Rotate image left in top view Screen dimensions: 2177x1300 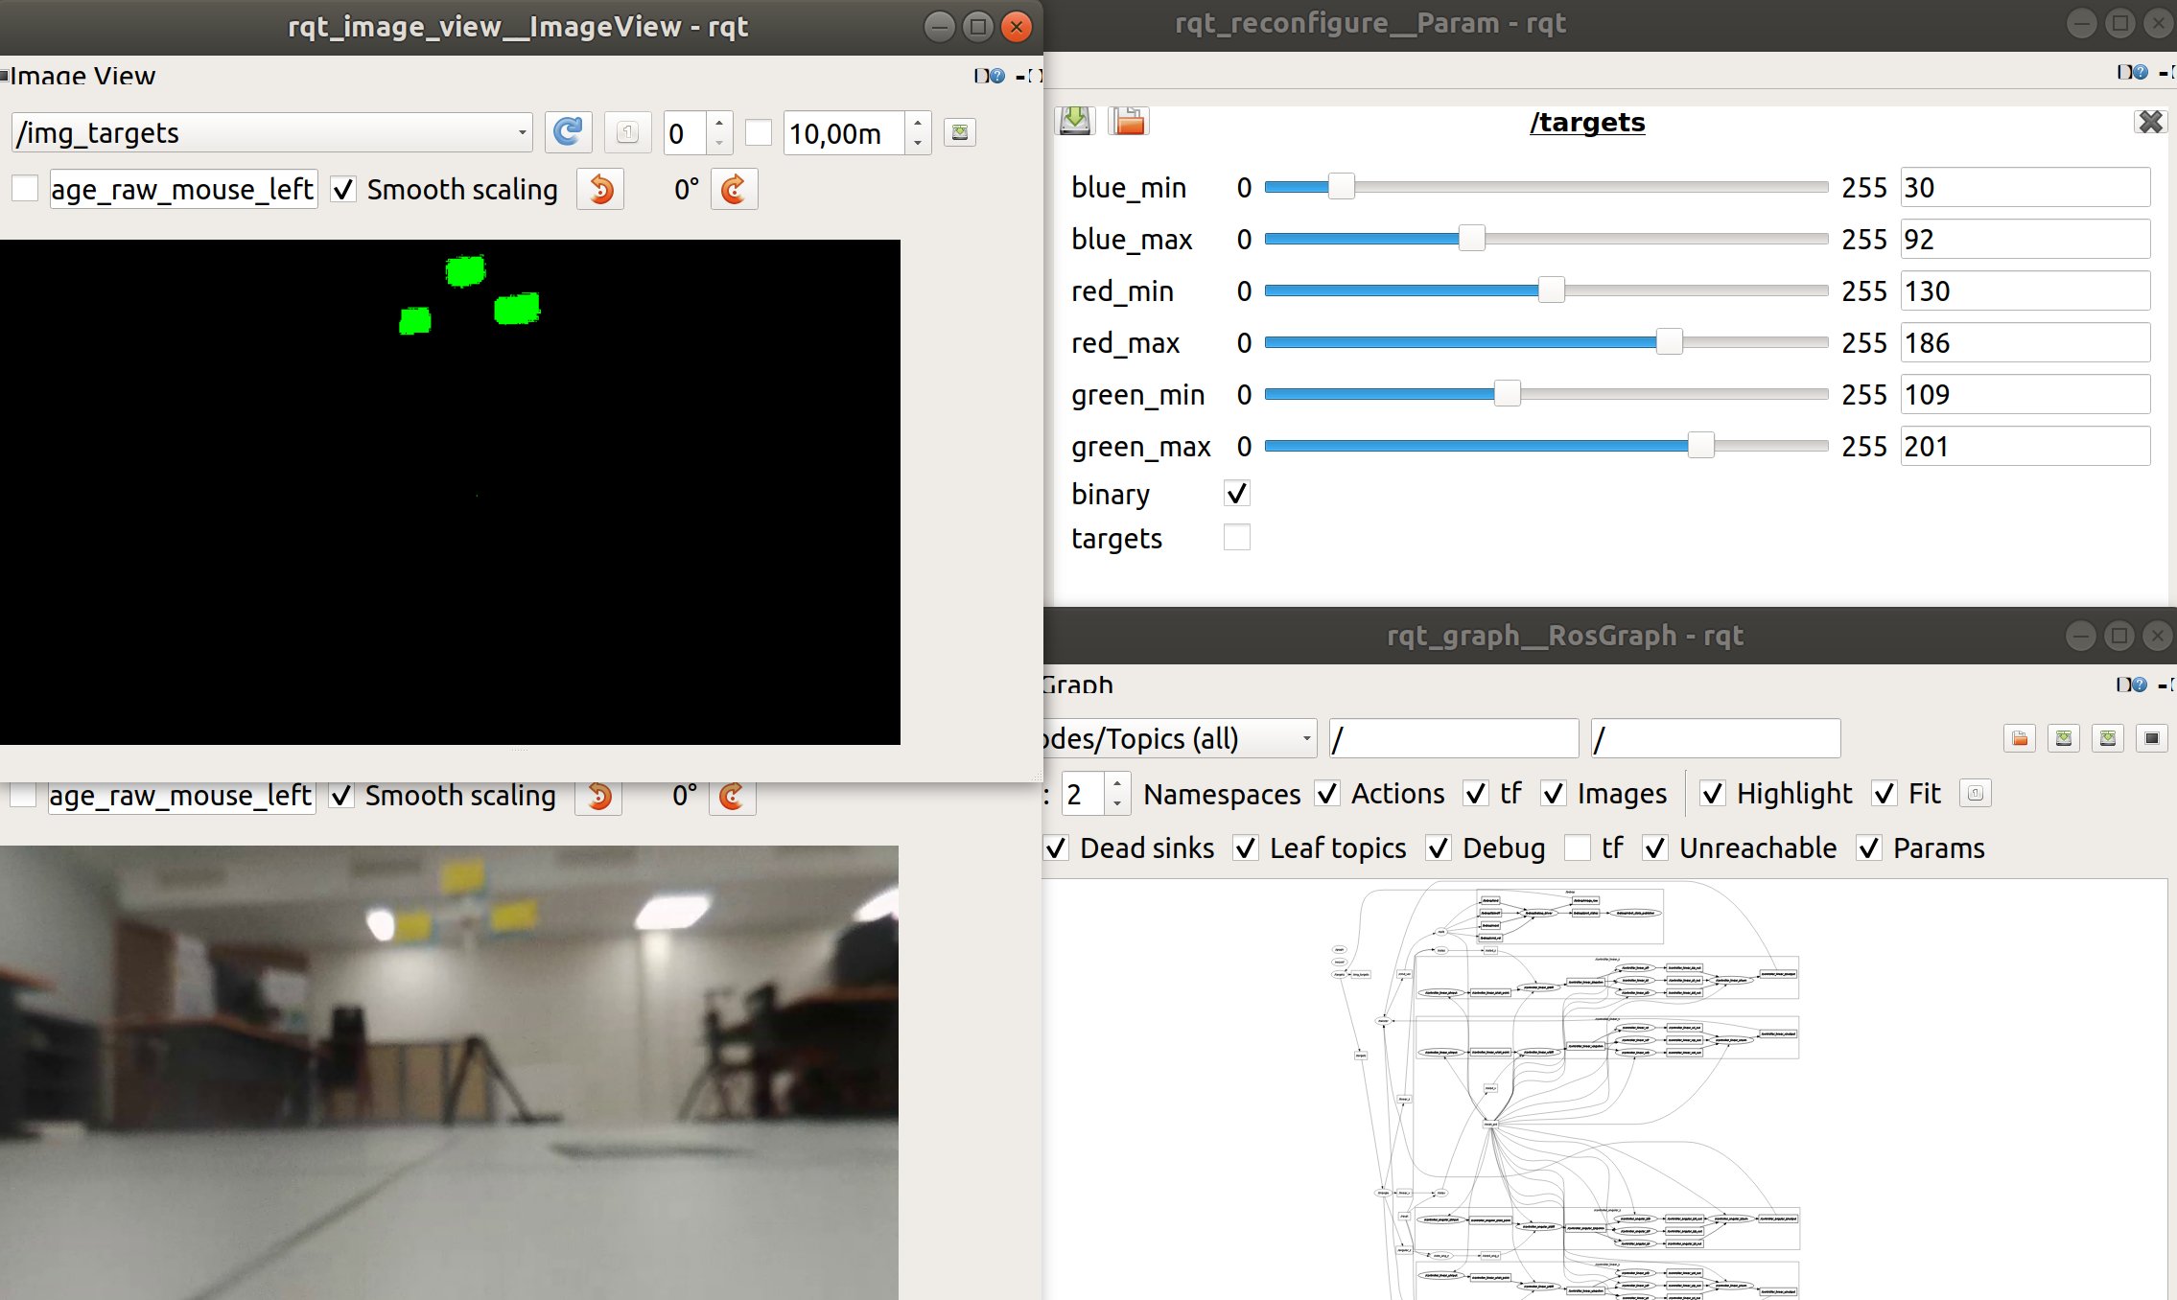click(600, 189)
